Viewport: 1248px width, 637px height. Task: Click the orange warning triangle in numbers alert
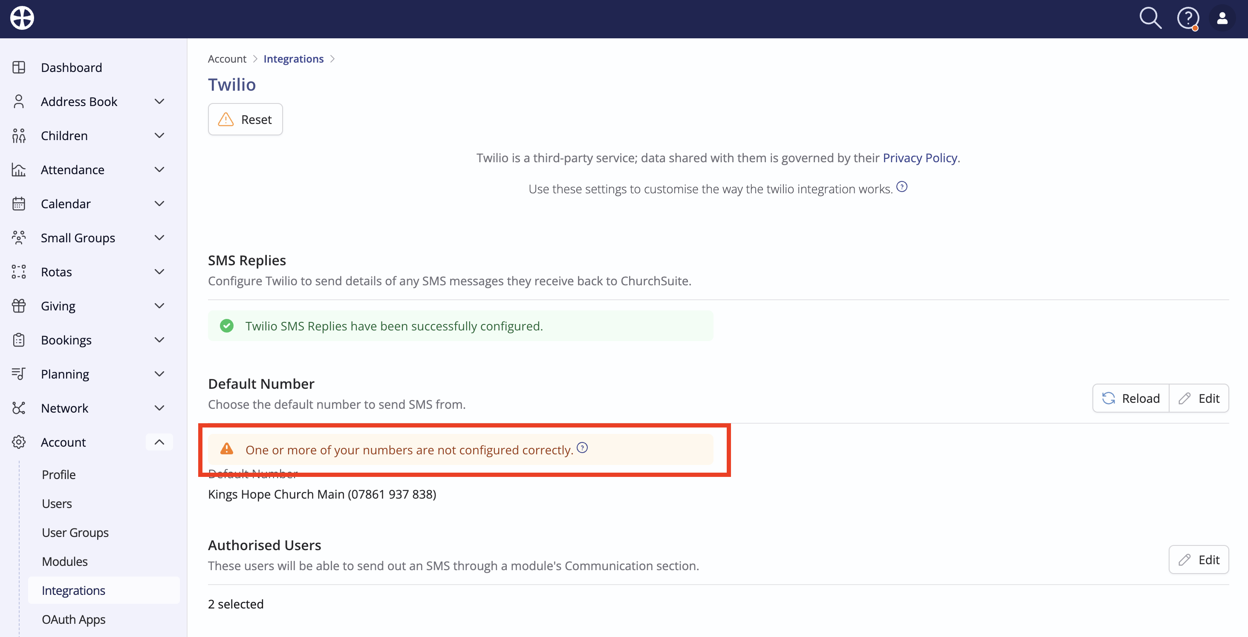click(227, 449)
